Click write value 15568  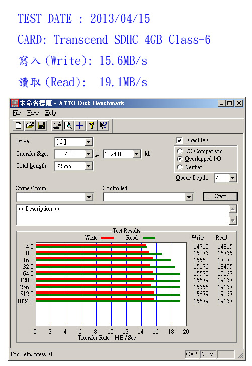(201, 260)
